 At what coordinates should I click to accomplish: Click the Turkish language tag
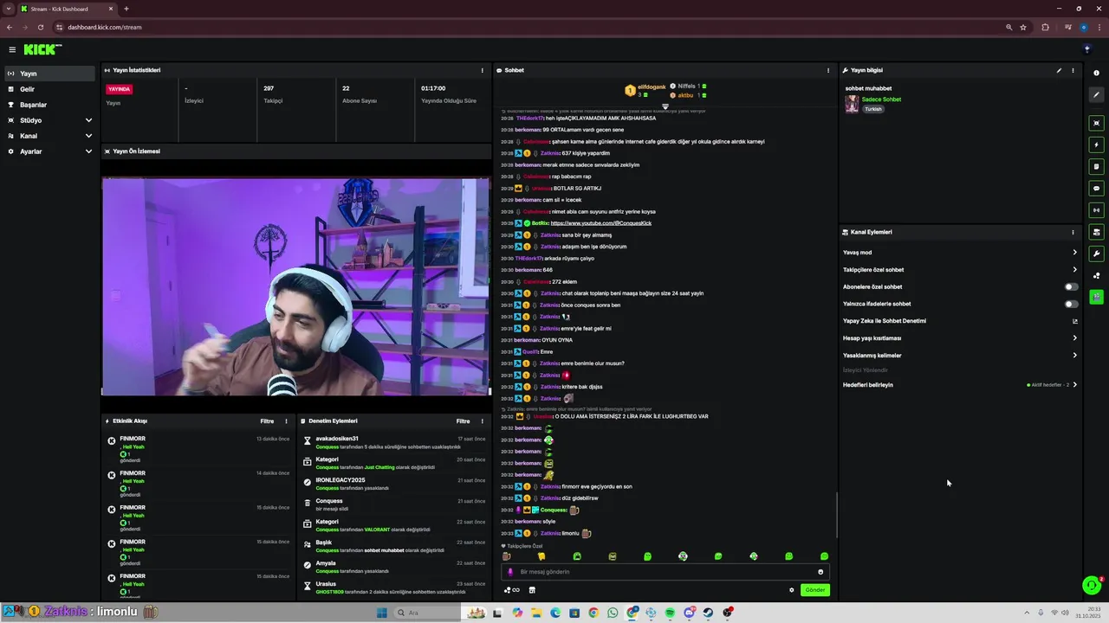click(872, 109)
